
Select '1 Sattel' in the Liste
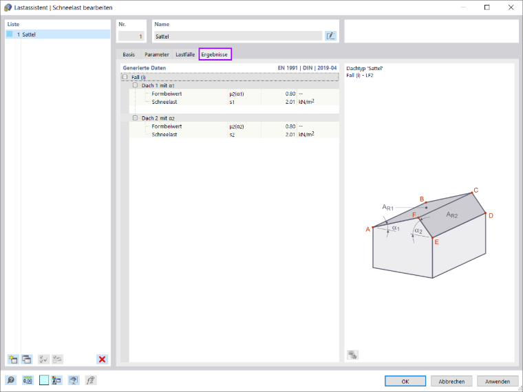pos(58,34)
